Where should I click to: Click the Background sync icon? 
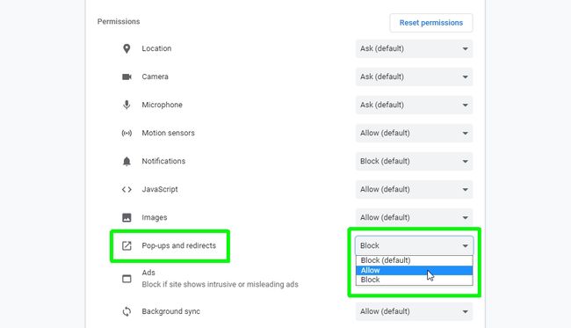tap(126, 311)
